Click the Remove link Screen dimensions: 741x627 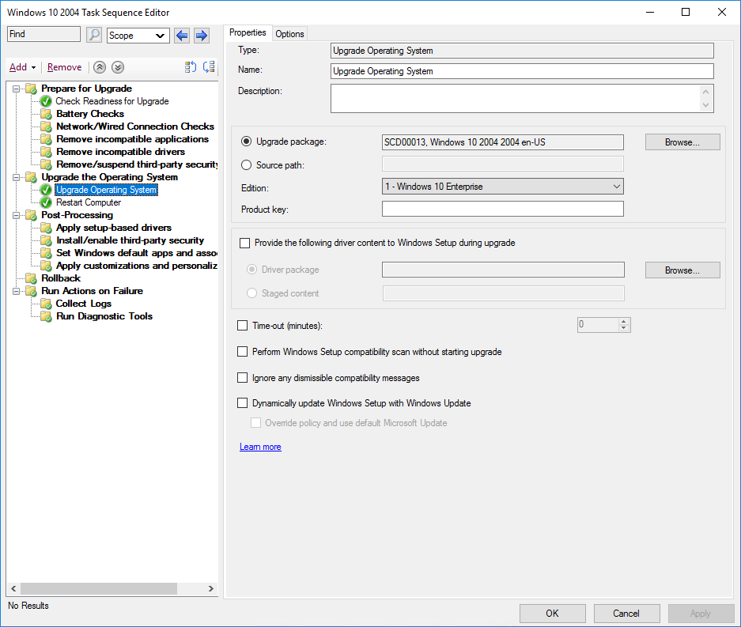pyautogui.click(x=64, y=67)
